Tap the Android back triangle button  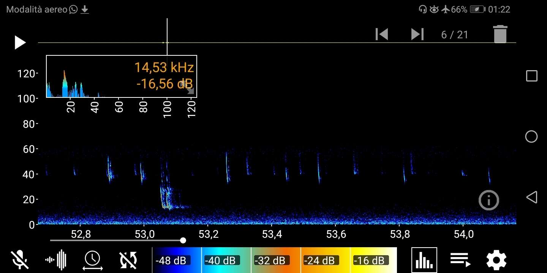531,197
